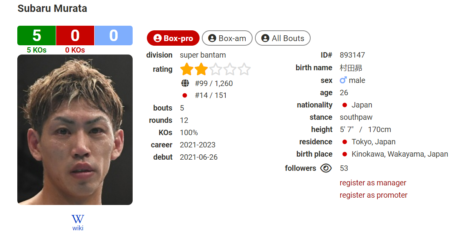Open the Wikipedia W icon
466x233 pixels.
click(x=78, y=219)
